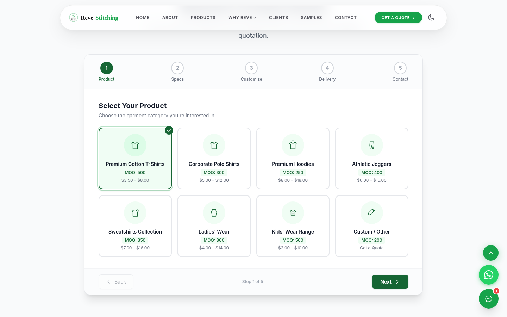This screenshot has width=507, height=317.
Task: Click the joggers icon on Athletic Joggers
Action: [372, 145]
